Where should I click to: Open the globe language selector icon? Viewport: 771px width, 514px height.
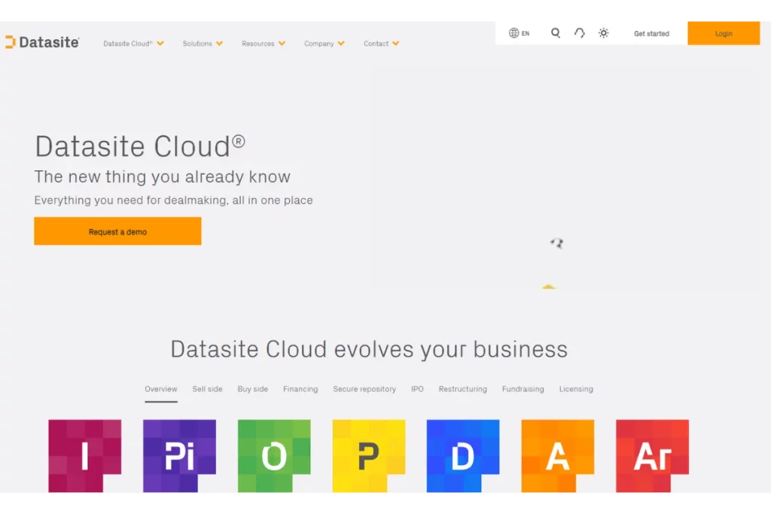513,33
